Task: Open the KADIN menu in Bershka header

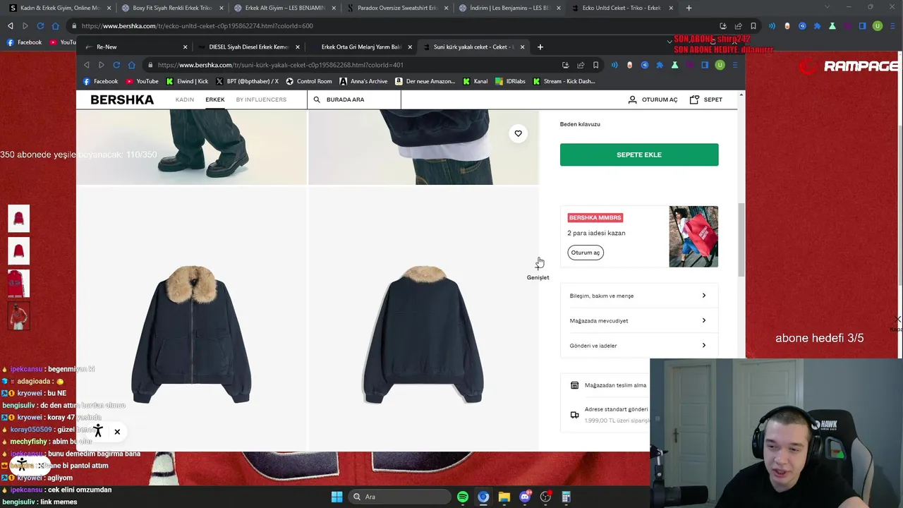Action: click(x=185, y=99)
